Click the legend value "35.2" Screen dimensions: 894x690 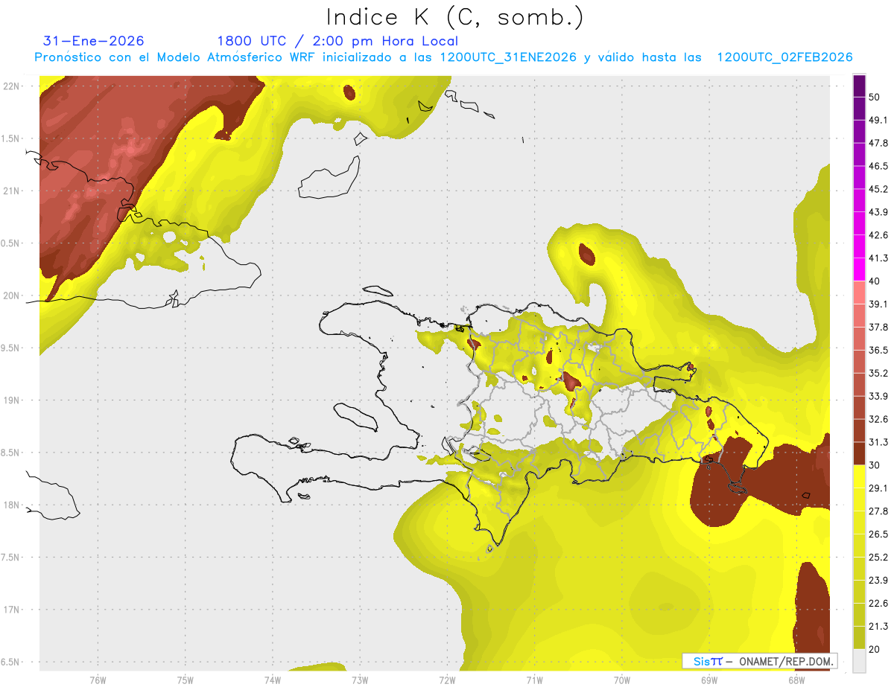coord(878,373)
